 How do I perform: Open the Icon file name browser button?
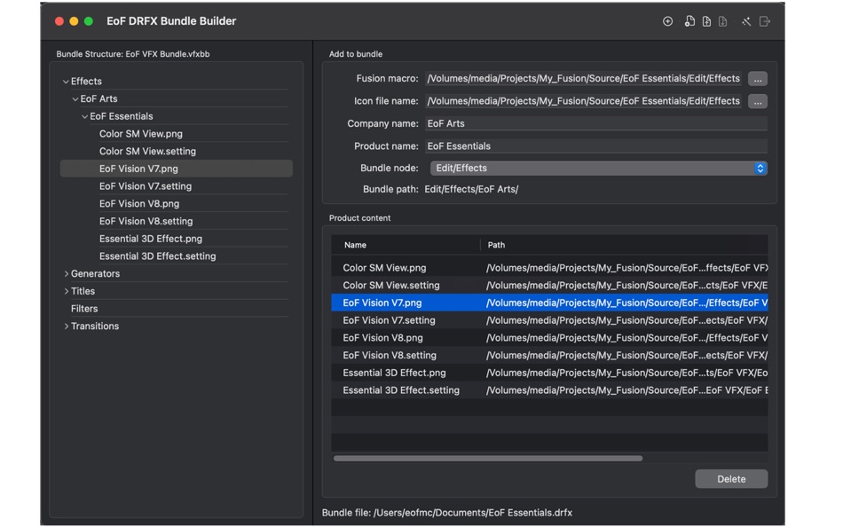pos(757,101)
